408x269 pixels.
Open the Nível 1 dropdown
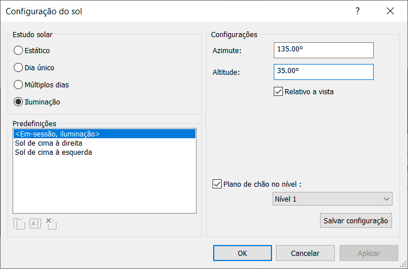pyautogui.click(x=333, y=199)
